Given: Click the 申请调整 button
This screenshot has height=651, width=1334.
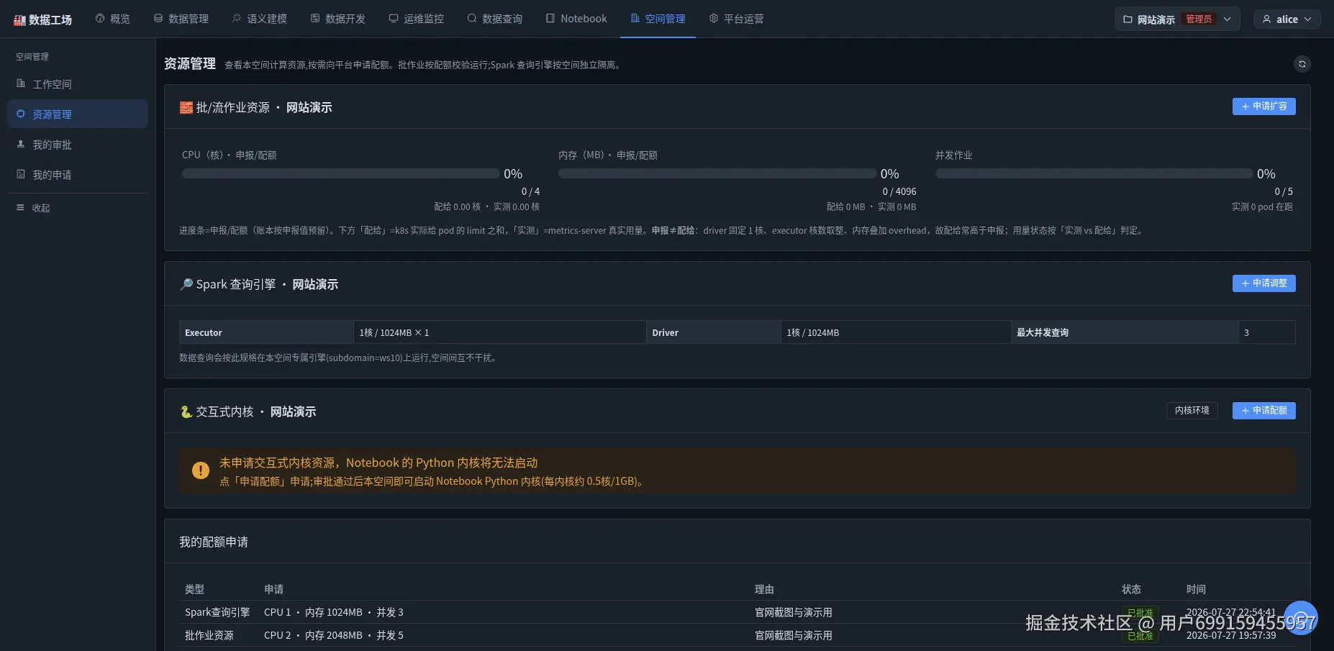Looking at the screenshot, I should click(1264, 283).
